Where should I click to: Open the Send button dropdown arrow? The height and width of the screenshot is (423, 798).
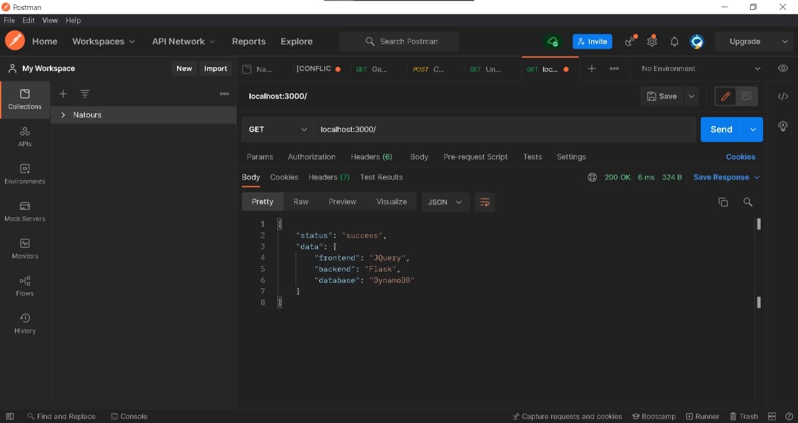752,130
